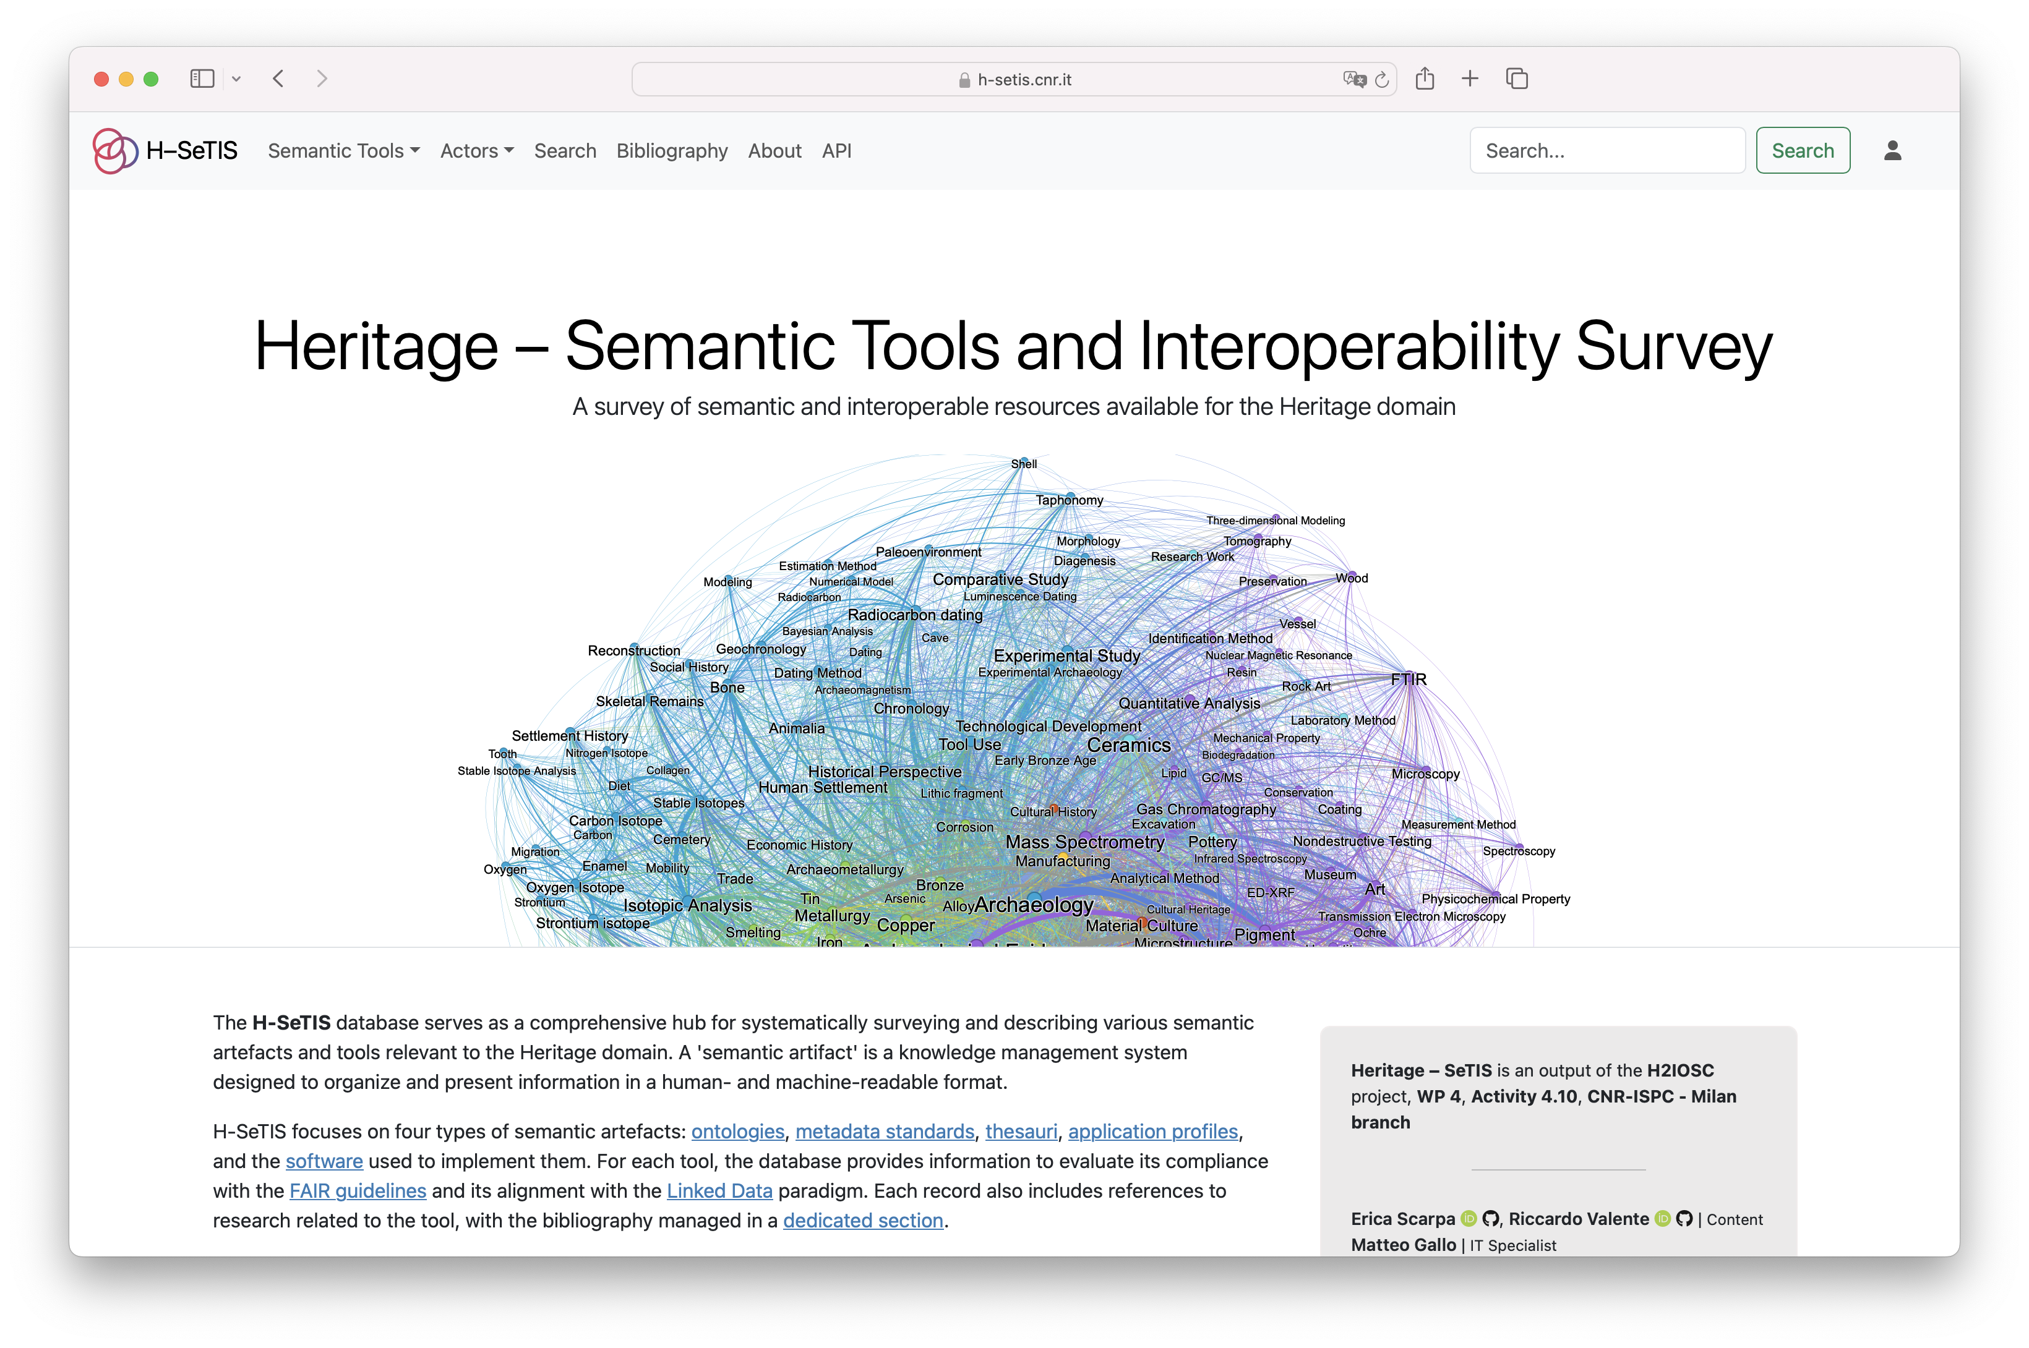Follow the Linked Data link
Image resolution: width=2029 pixels, height=1348 pixels.
coord(720,1191)
